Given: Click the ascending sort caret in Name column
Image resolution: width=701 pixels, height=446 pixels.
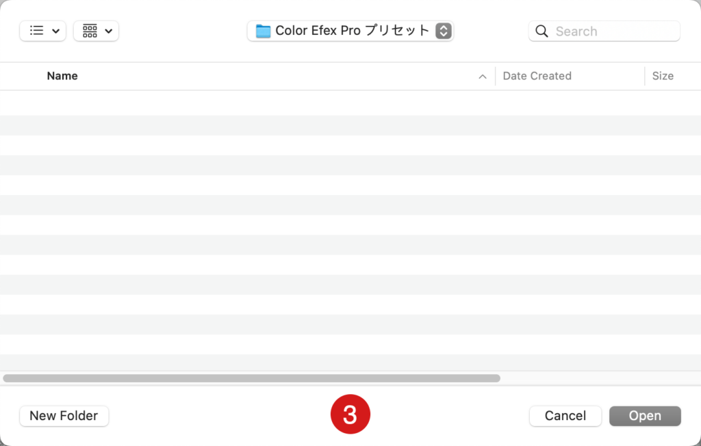Looking at the screenshot, I should click(483, 77).
